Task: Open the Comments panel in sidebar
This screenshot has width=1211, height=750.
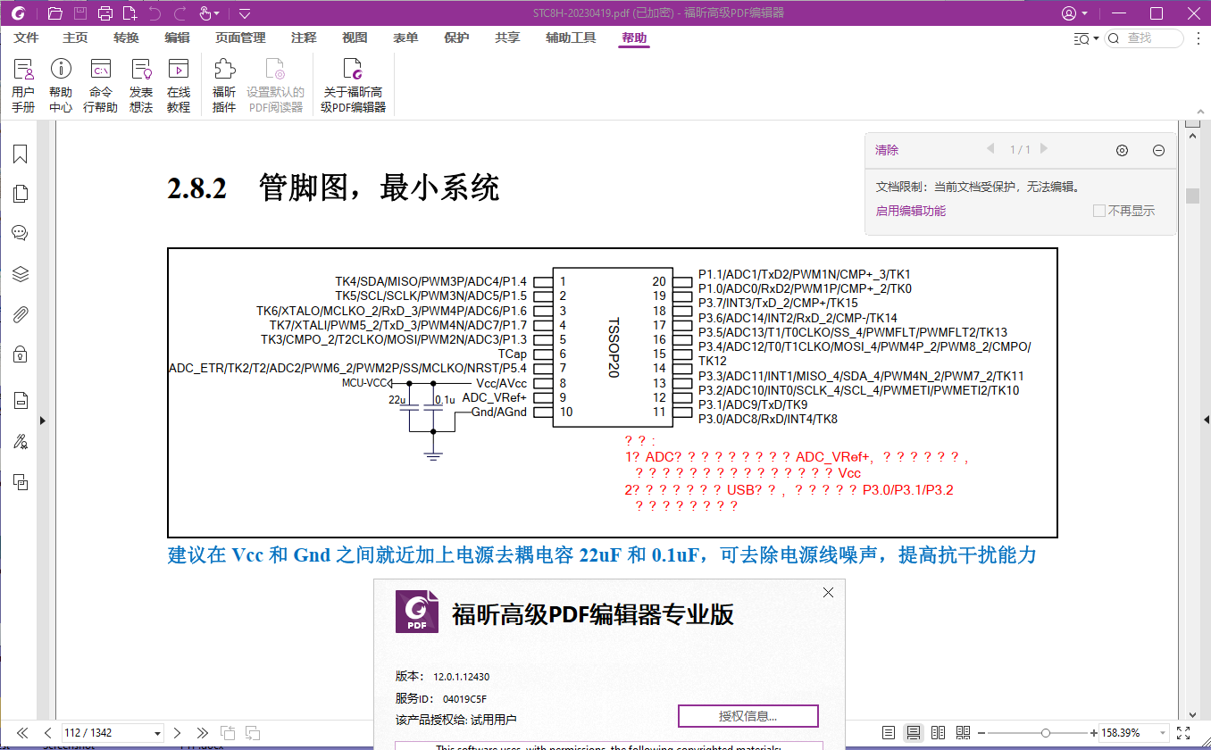Action: 21,234
